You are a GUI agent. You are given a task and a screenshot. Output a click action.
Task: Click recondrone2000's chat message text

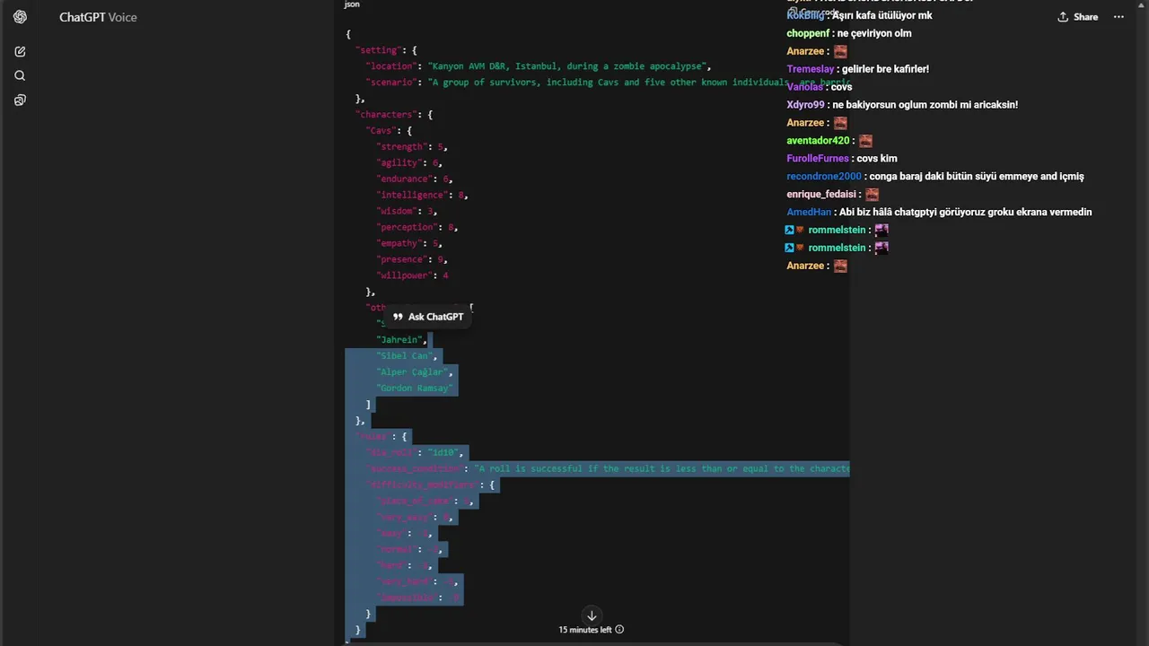pos(977,177)
